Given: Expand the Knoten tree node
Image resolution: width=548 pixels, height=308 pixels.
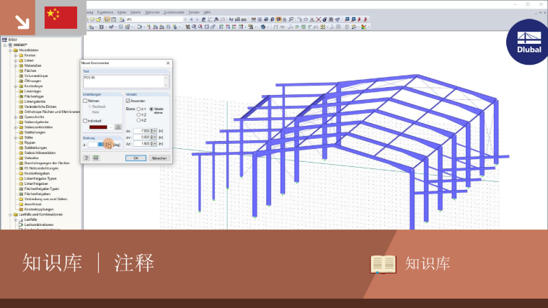Looking at the screenshot, I should coord(16,55).
